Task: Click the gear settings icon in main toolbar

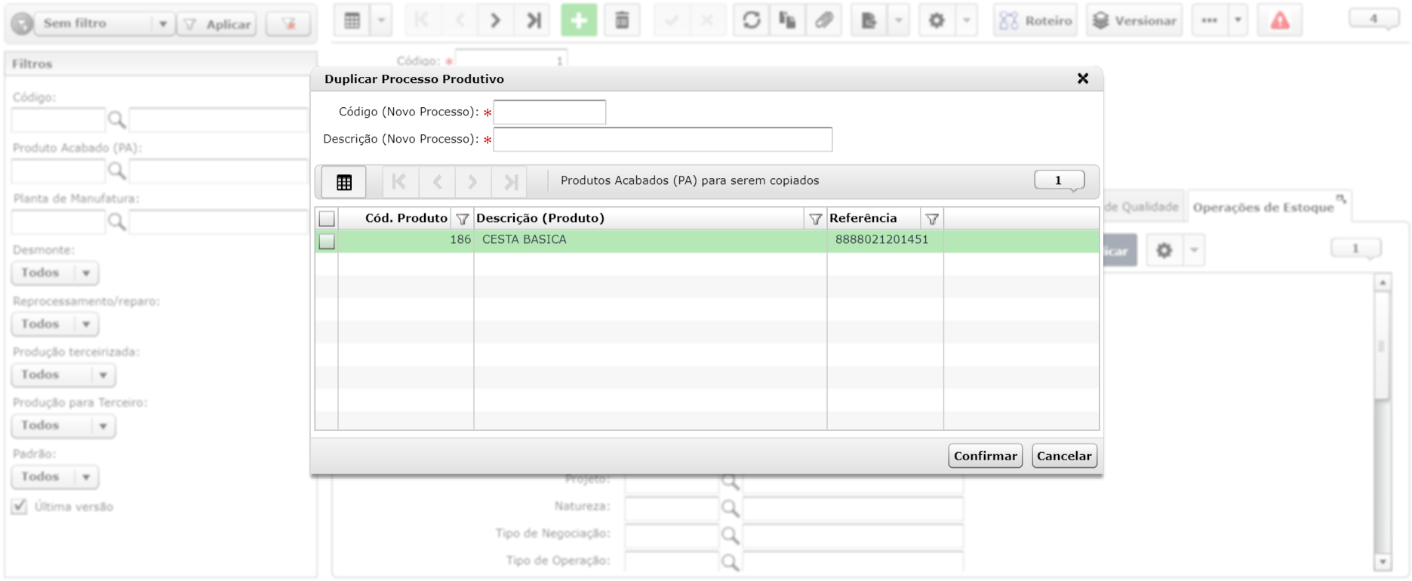Action: 937,20
